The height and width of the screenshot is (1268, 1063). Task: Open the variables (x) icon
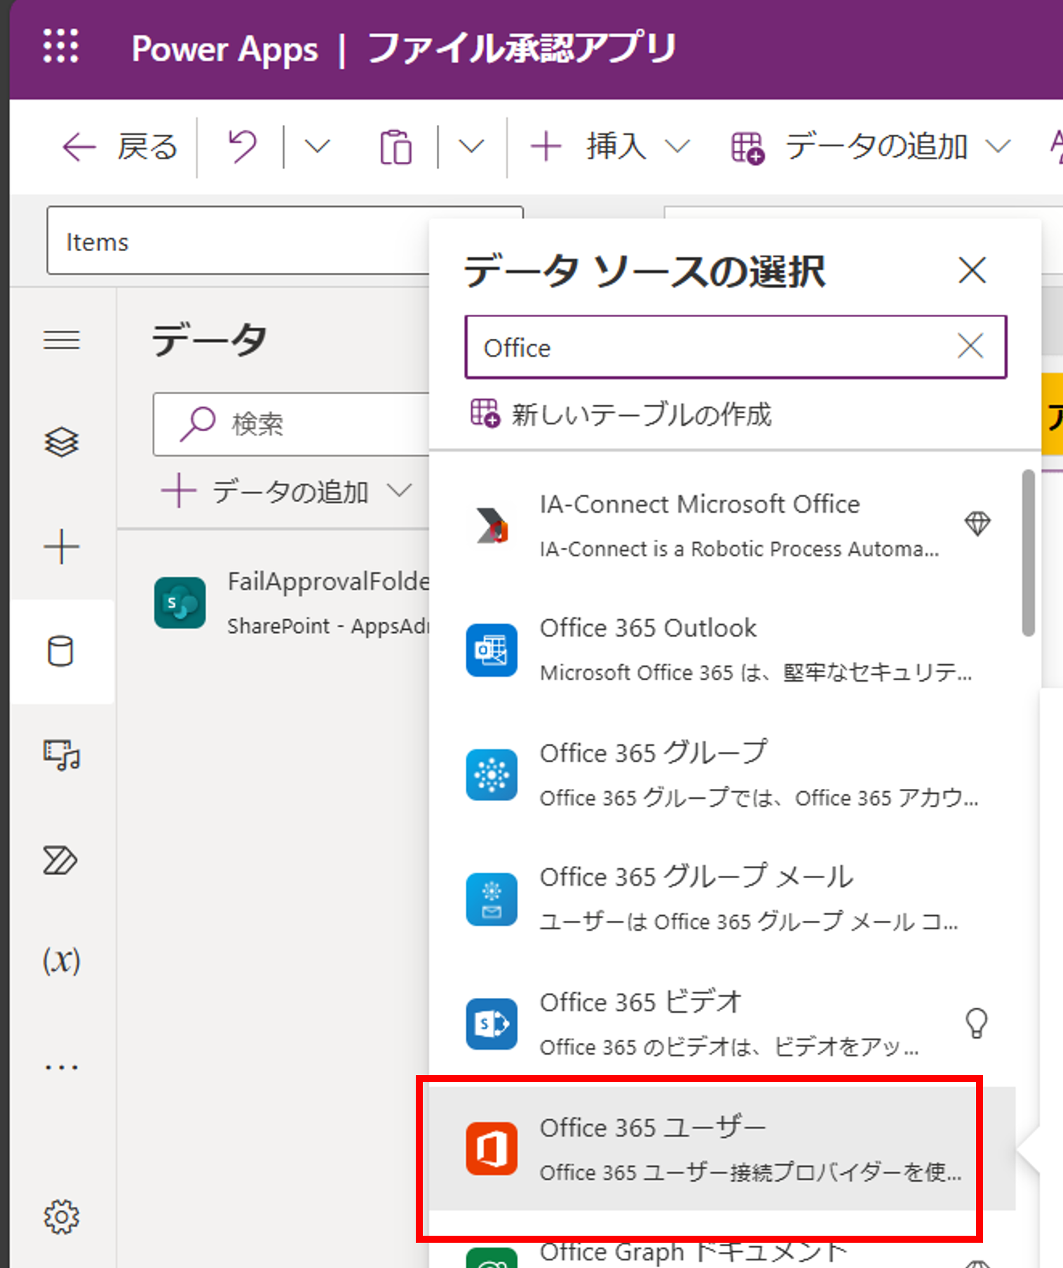coord(62,961)
